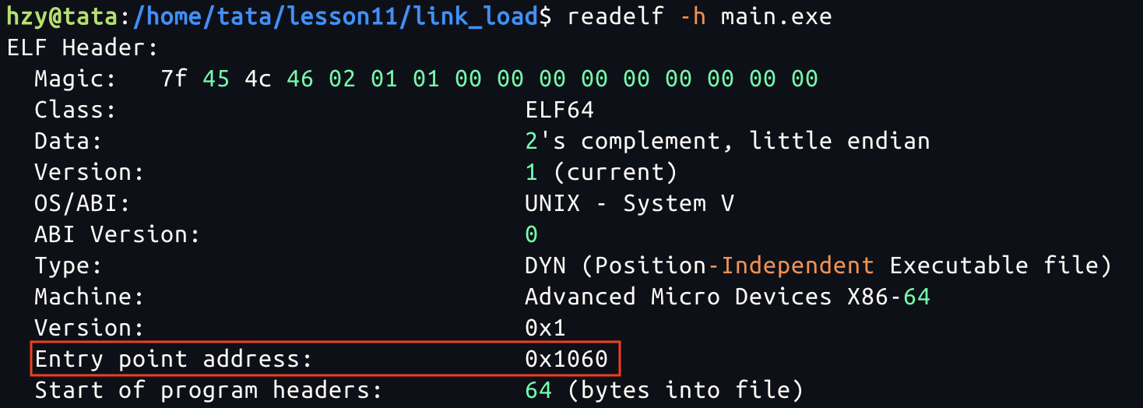Click the 'Entry point address:' label

pos(173,359)
